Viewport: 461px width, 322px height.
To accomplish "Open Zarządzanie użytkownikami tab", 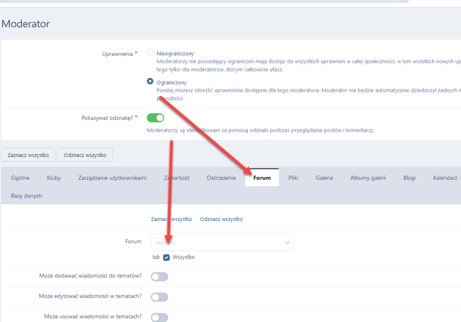I will tap(112, 178).
